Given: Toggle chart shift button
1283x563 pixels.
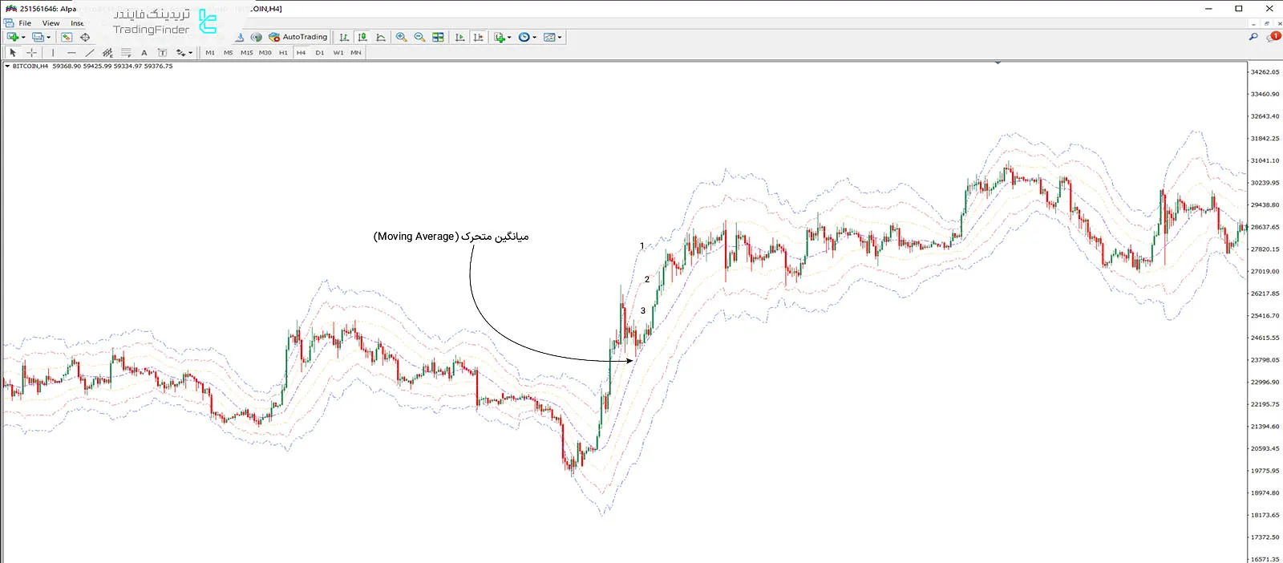Looking at the screenshot, I should 479,37.
